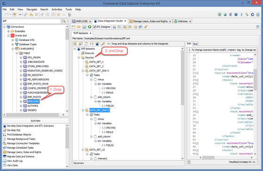This screenshot has height=171, width=263.
Task: Click the search field containing diff
Action: 32,21
